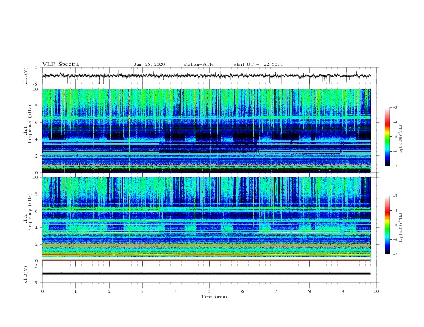Click the lower colorbar label log(PSD)(V²/Hz)

pyautogui.click(x=400, y=228)
